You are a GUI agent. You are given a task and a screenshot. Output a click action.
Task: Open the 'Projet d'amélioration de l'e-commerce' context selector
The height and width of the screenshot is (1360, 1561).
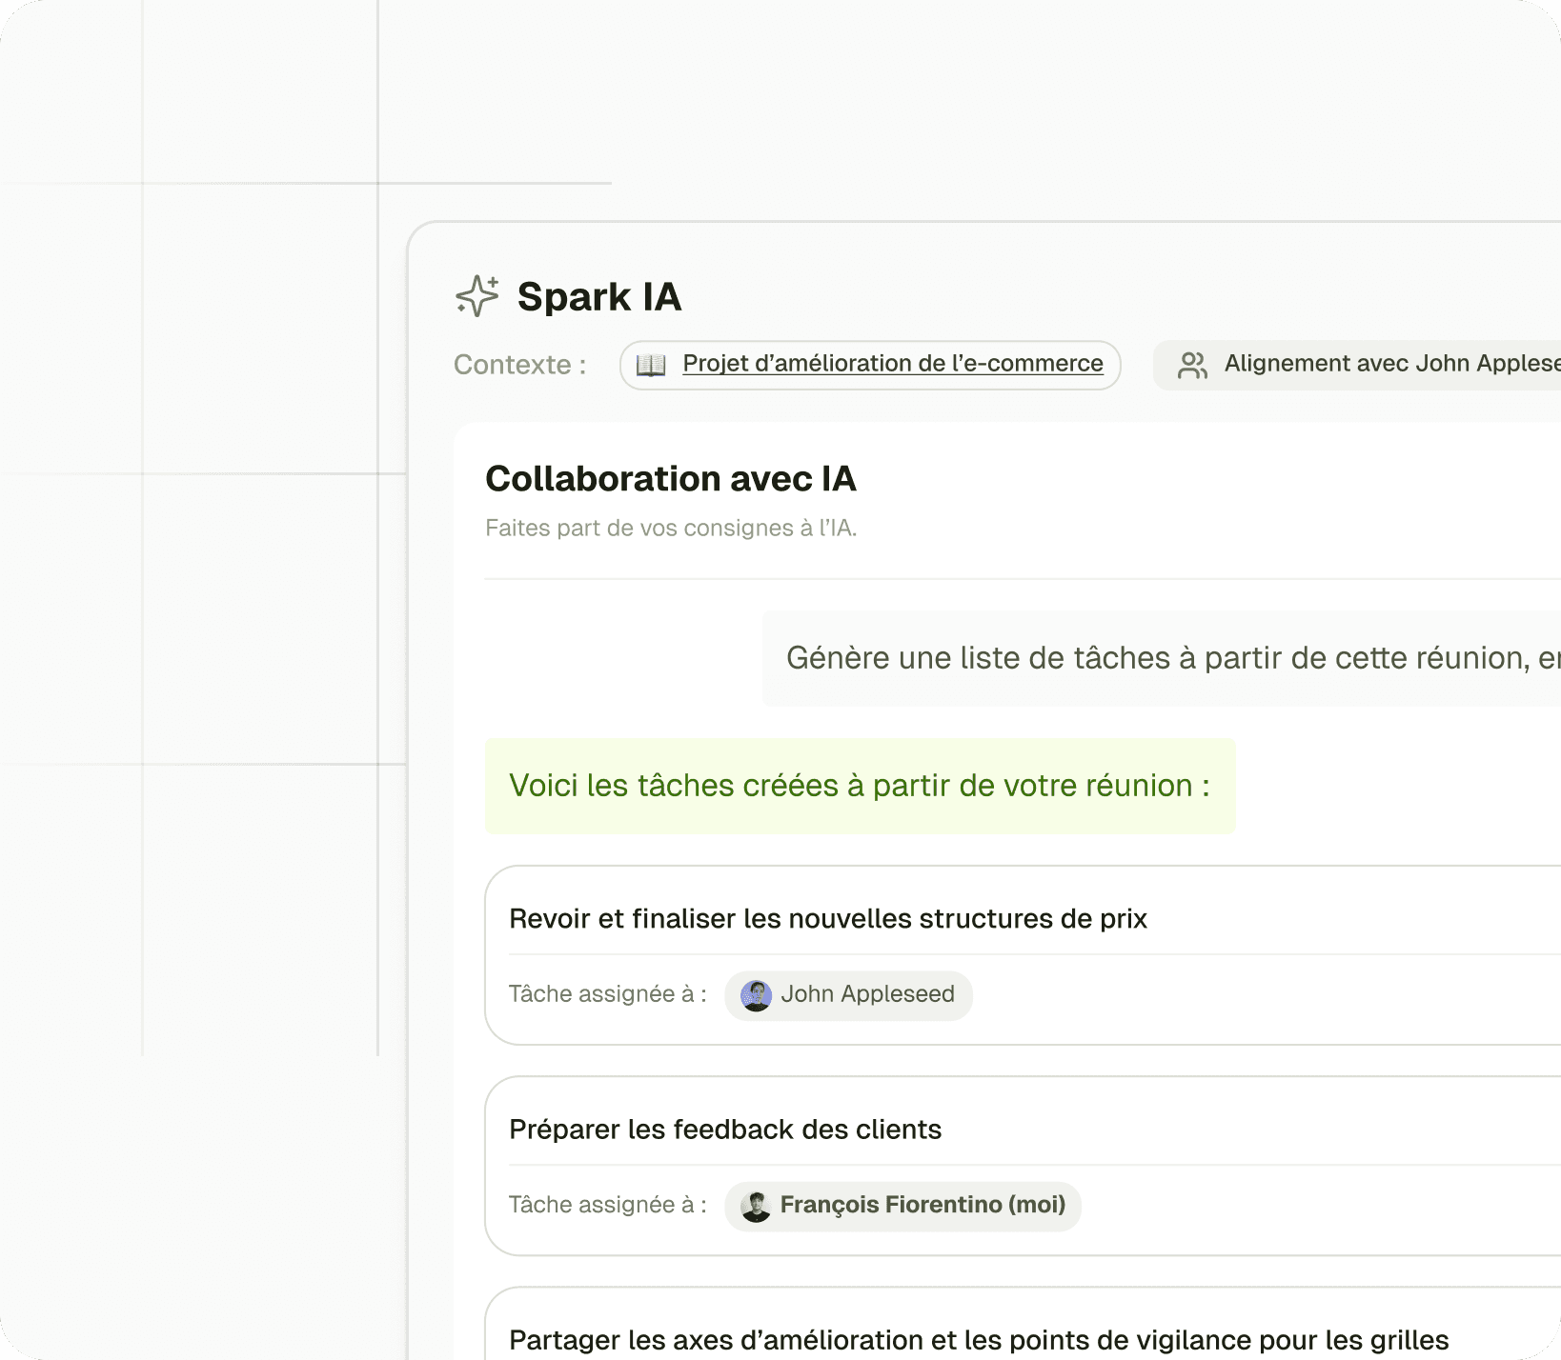869,365
